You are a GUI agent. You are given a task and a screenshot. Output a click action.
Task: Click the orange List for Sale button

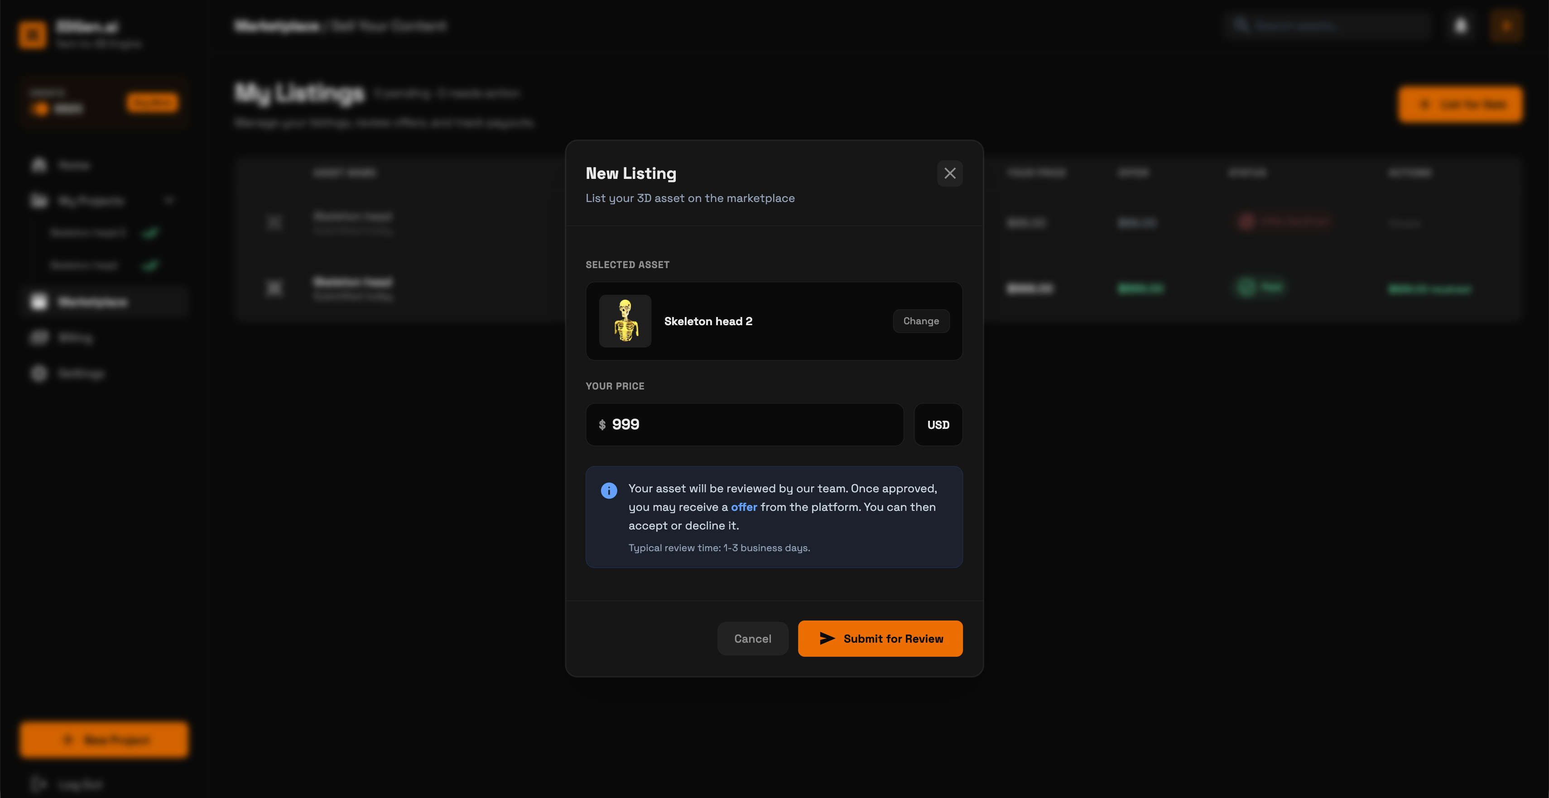coord(1460,105)
